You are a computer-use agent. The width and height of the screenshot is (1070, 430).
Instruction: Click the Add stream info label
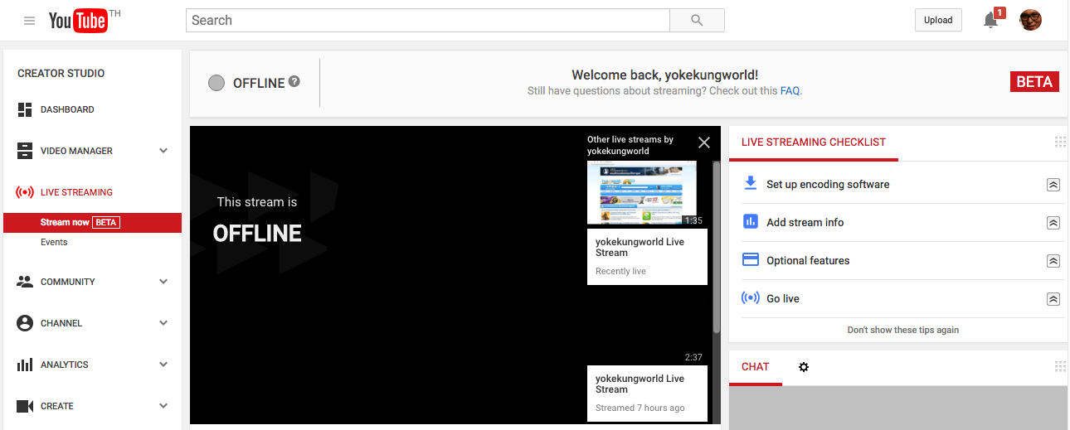(x=805, y=223)
